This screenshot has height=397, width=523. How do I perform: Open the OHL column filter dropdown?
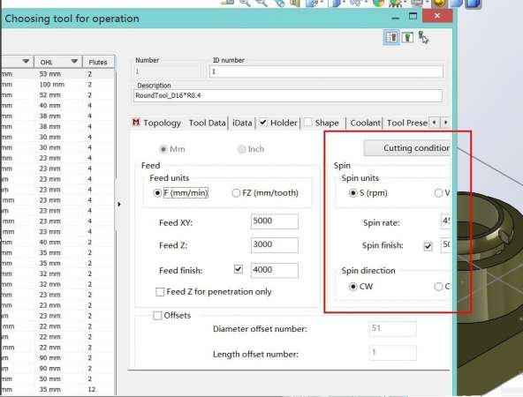[74, 61]
